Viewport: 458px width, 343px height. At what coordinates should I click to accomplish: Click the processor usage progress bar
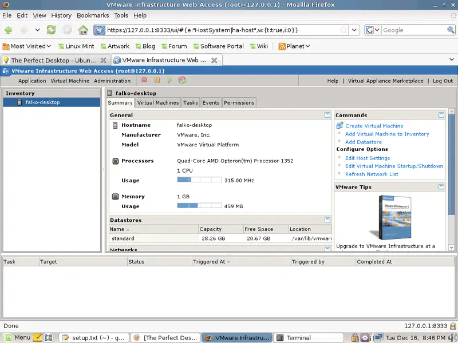pos(199,180)
